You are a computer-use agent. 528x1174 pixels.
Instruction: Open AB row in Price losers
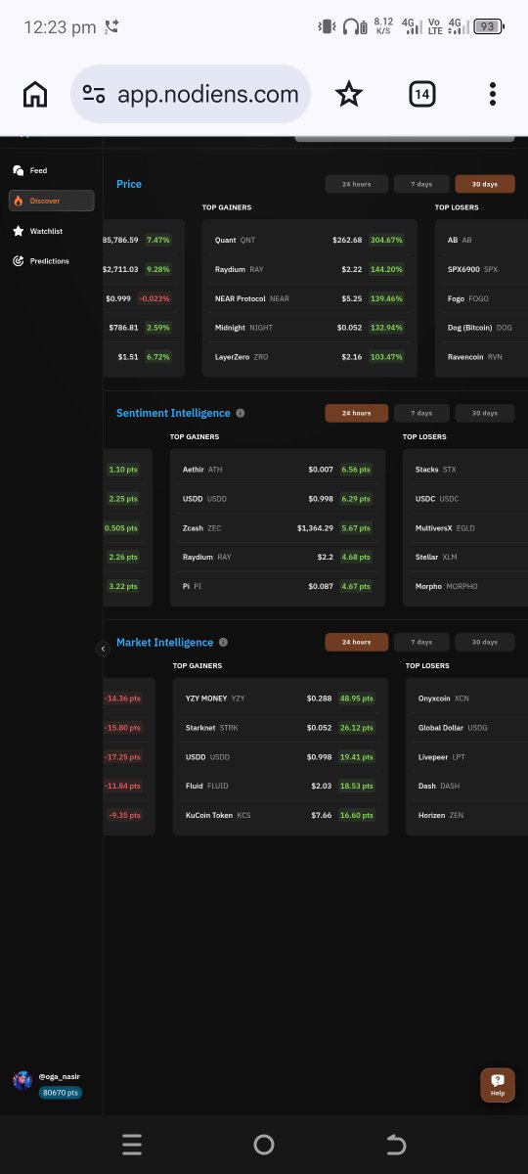coord(481,240)
